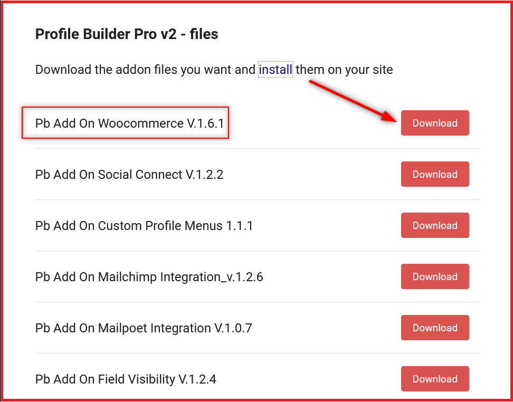Download the Woocommerce add-on file
This screenshot has width=513, height=402.
click(x=435, y=123)
